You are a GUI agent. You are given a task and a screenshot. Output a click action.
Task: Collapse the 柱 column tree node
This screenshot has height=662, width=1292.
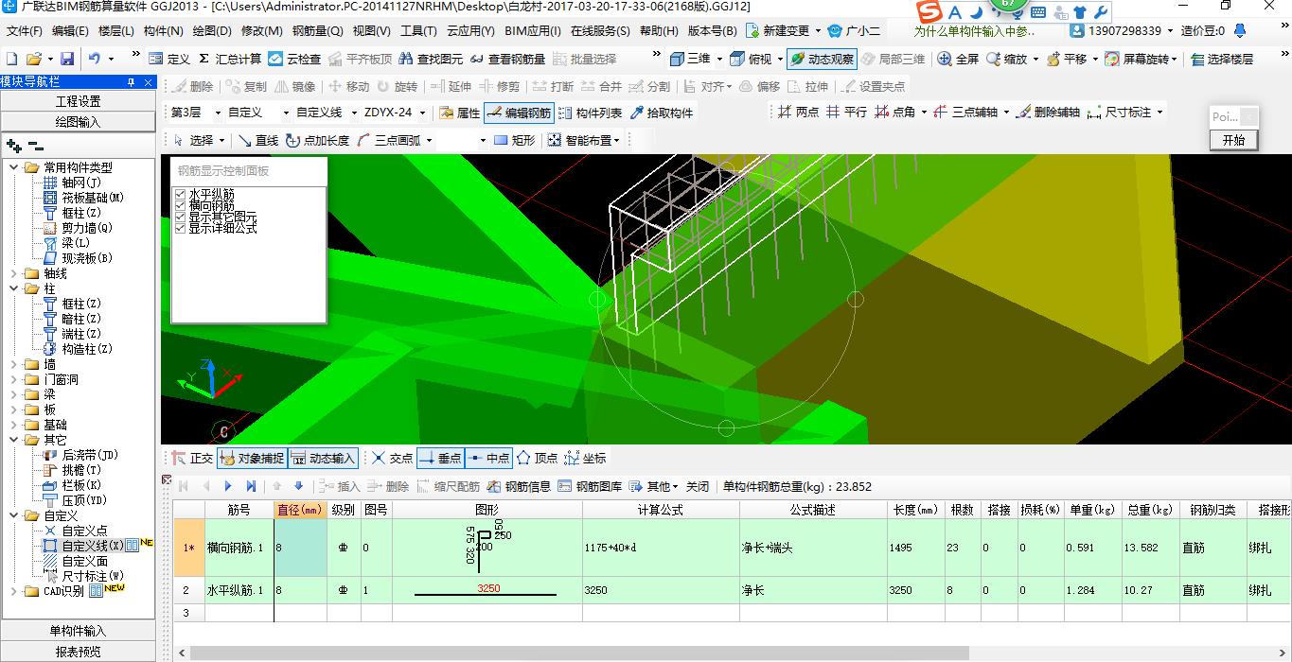click(13, 288)
